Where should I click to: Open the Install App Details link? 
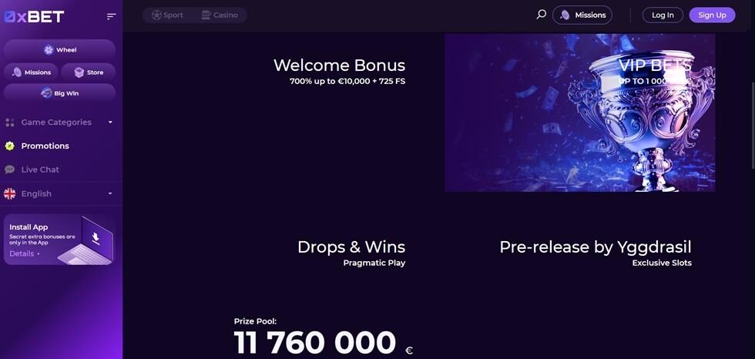[22, 253]
